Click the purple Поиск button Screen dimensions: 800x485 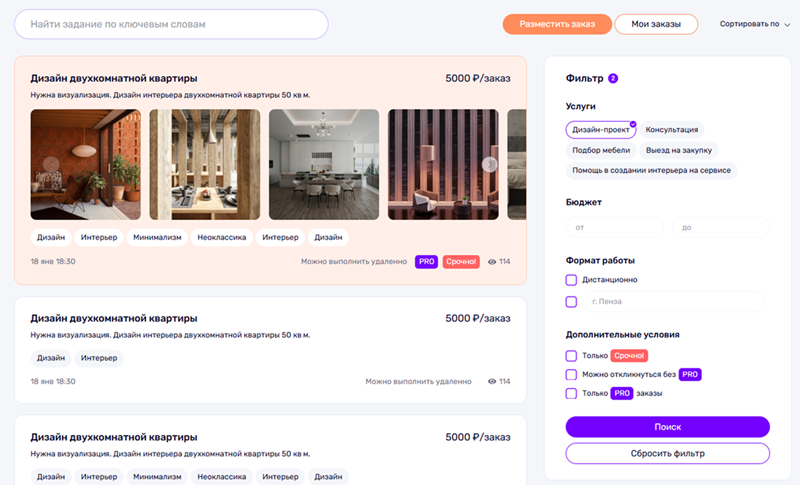[667, 427]
